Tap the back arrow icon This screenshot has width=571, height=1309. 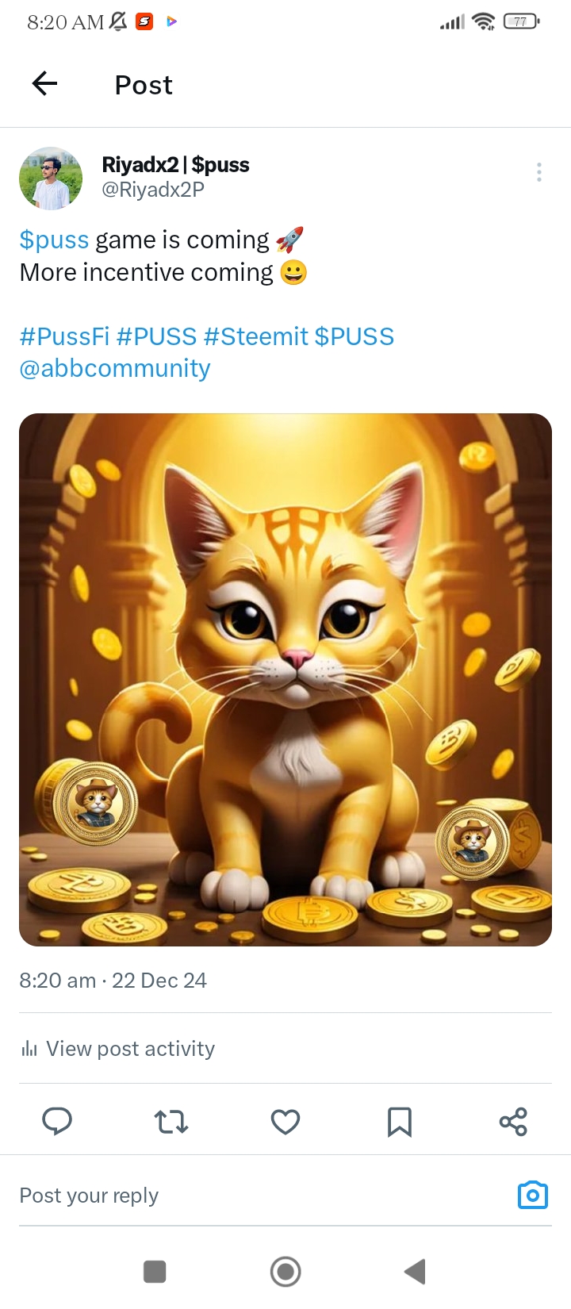[x=44, y=83]
